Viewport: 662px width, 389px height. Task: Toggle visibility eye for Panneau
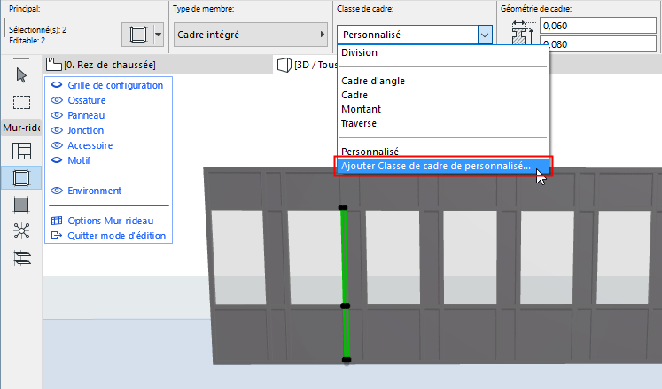pos(57,115)
